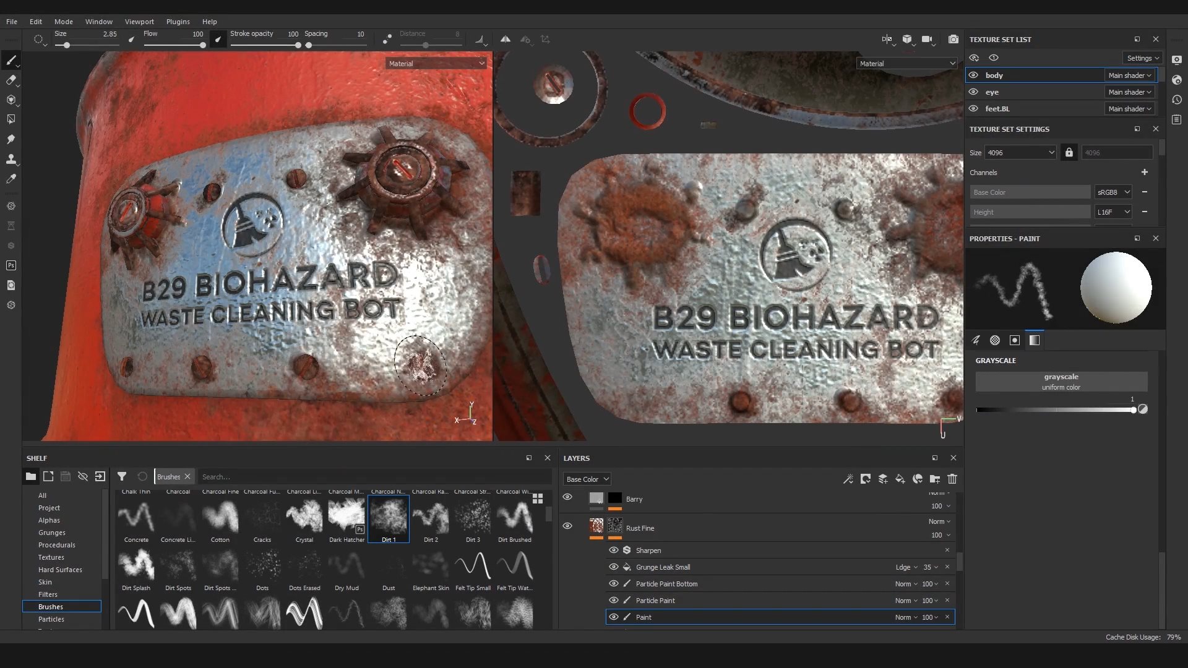Select the Smudge tool
Image resolution: width=1188 pixels, height=668 pixels.
(11, 139)
